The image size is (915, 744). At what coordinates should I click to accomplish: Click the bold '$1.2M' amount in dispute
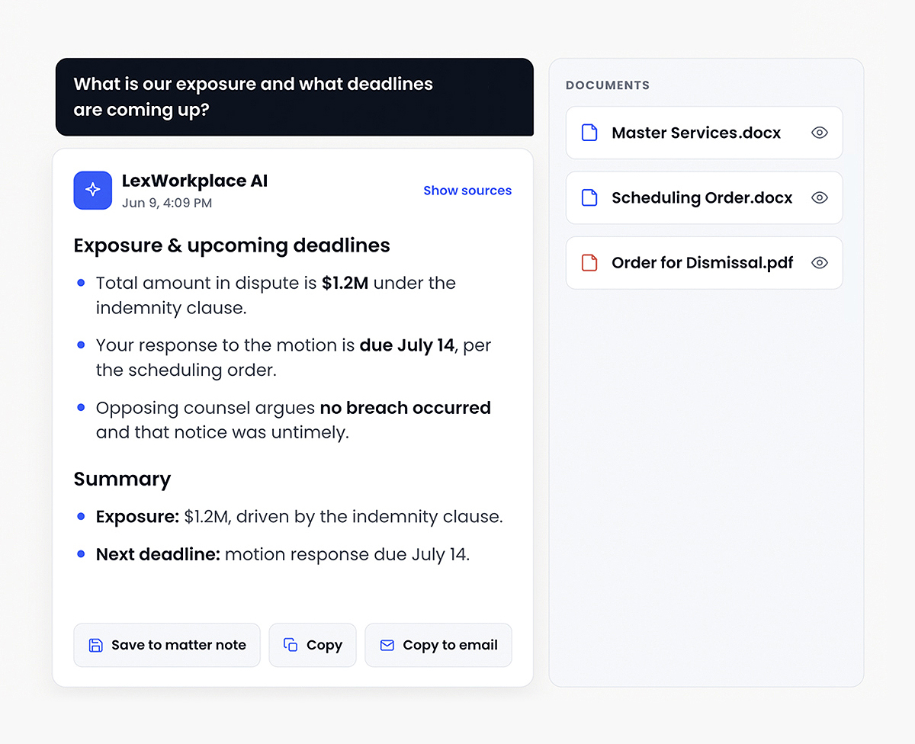[345, 283]
